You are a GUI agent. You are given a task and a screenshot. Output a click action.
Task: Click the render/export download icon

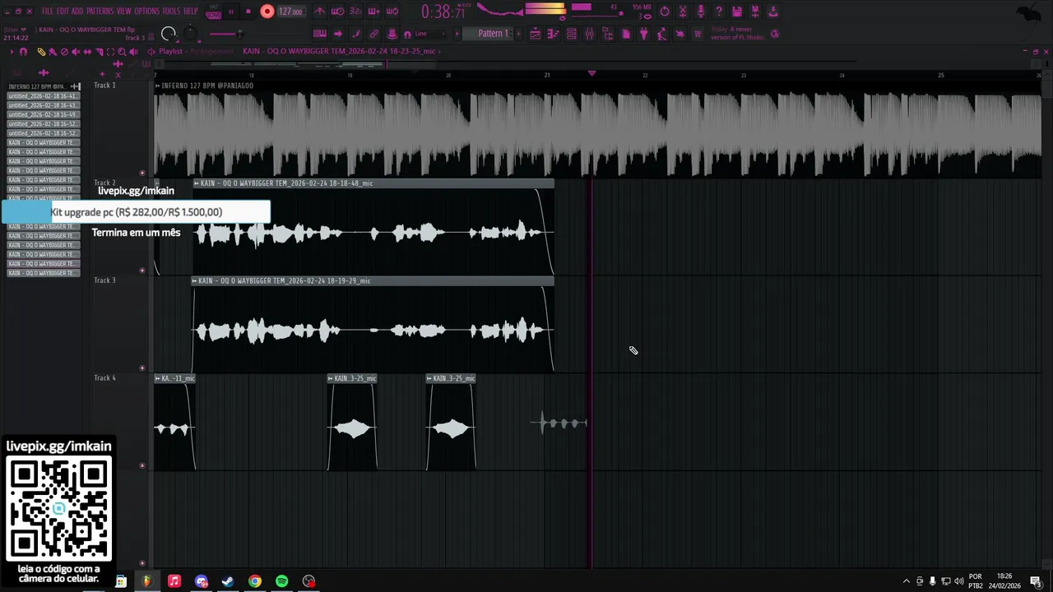773,12
